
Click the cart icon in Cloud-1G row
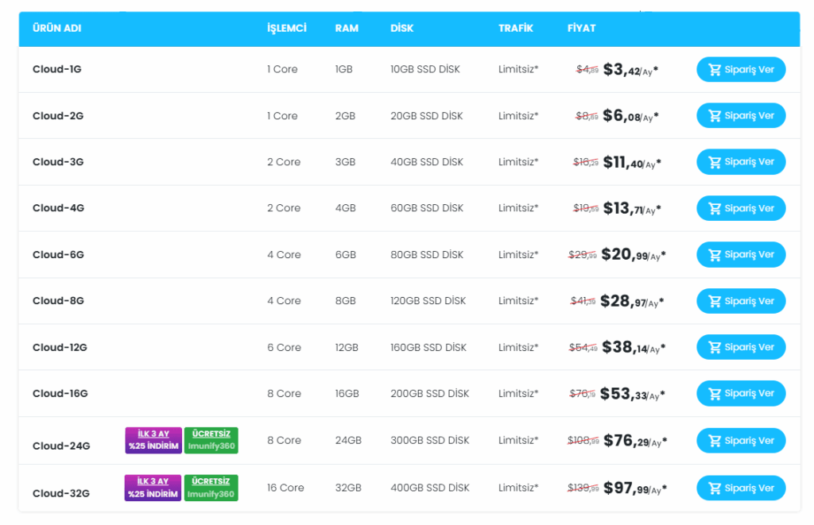tap(715, 70)
